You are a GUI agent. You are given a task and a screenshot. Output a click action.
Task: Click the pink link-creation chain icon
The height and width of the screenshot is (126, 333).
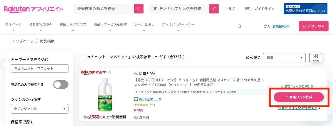click(214, 9)
